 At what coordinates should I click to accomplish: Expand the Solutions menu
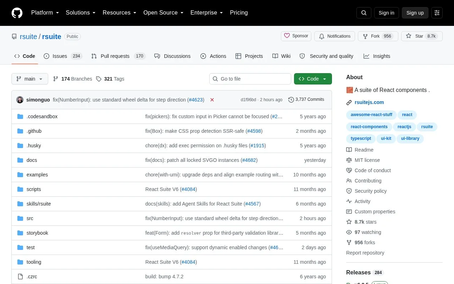click(81, 13)
